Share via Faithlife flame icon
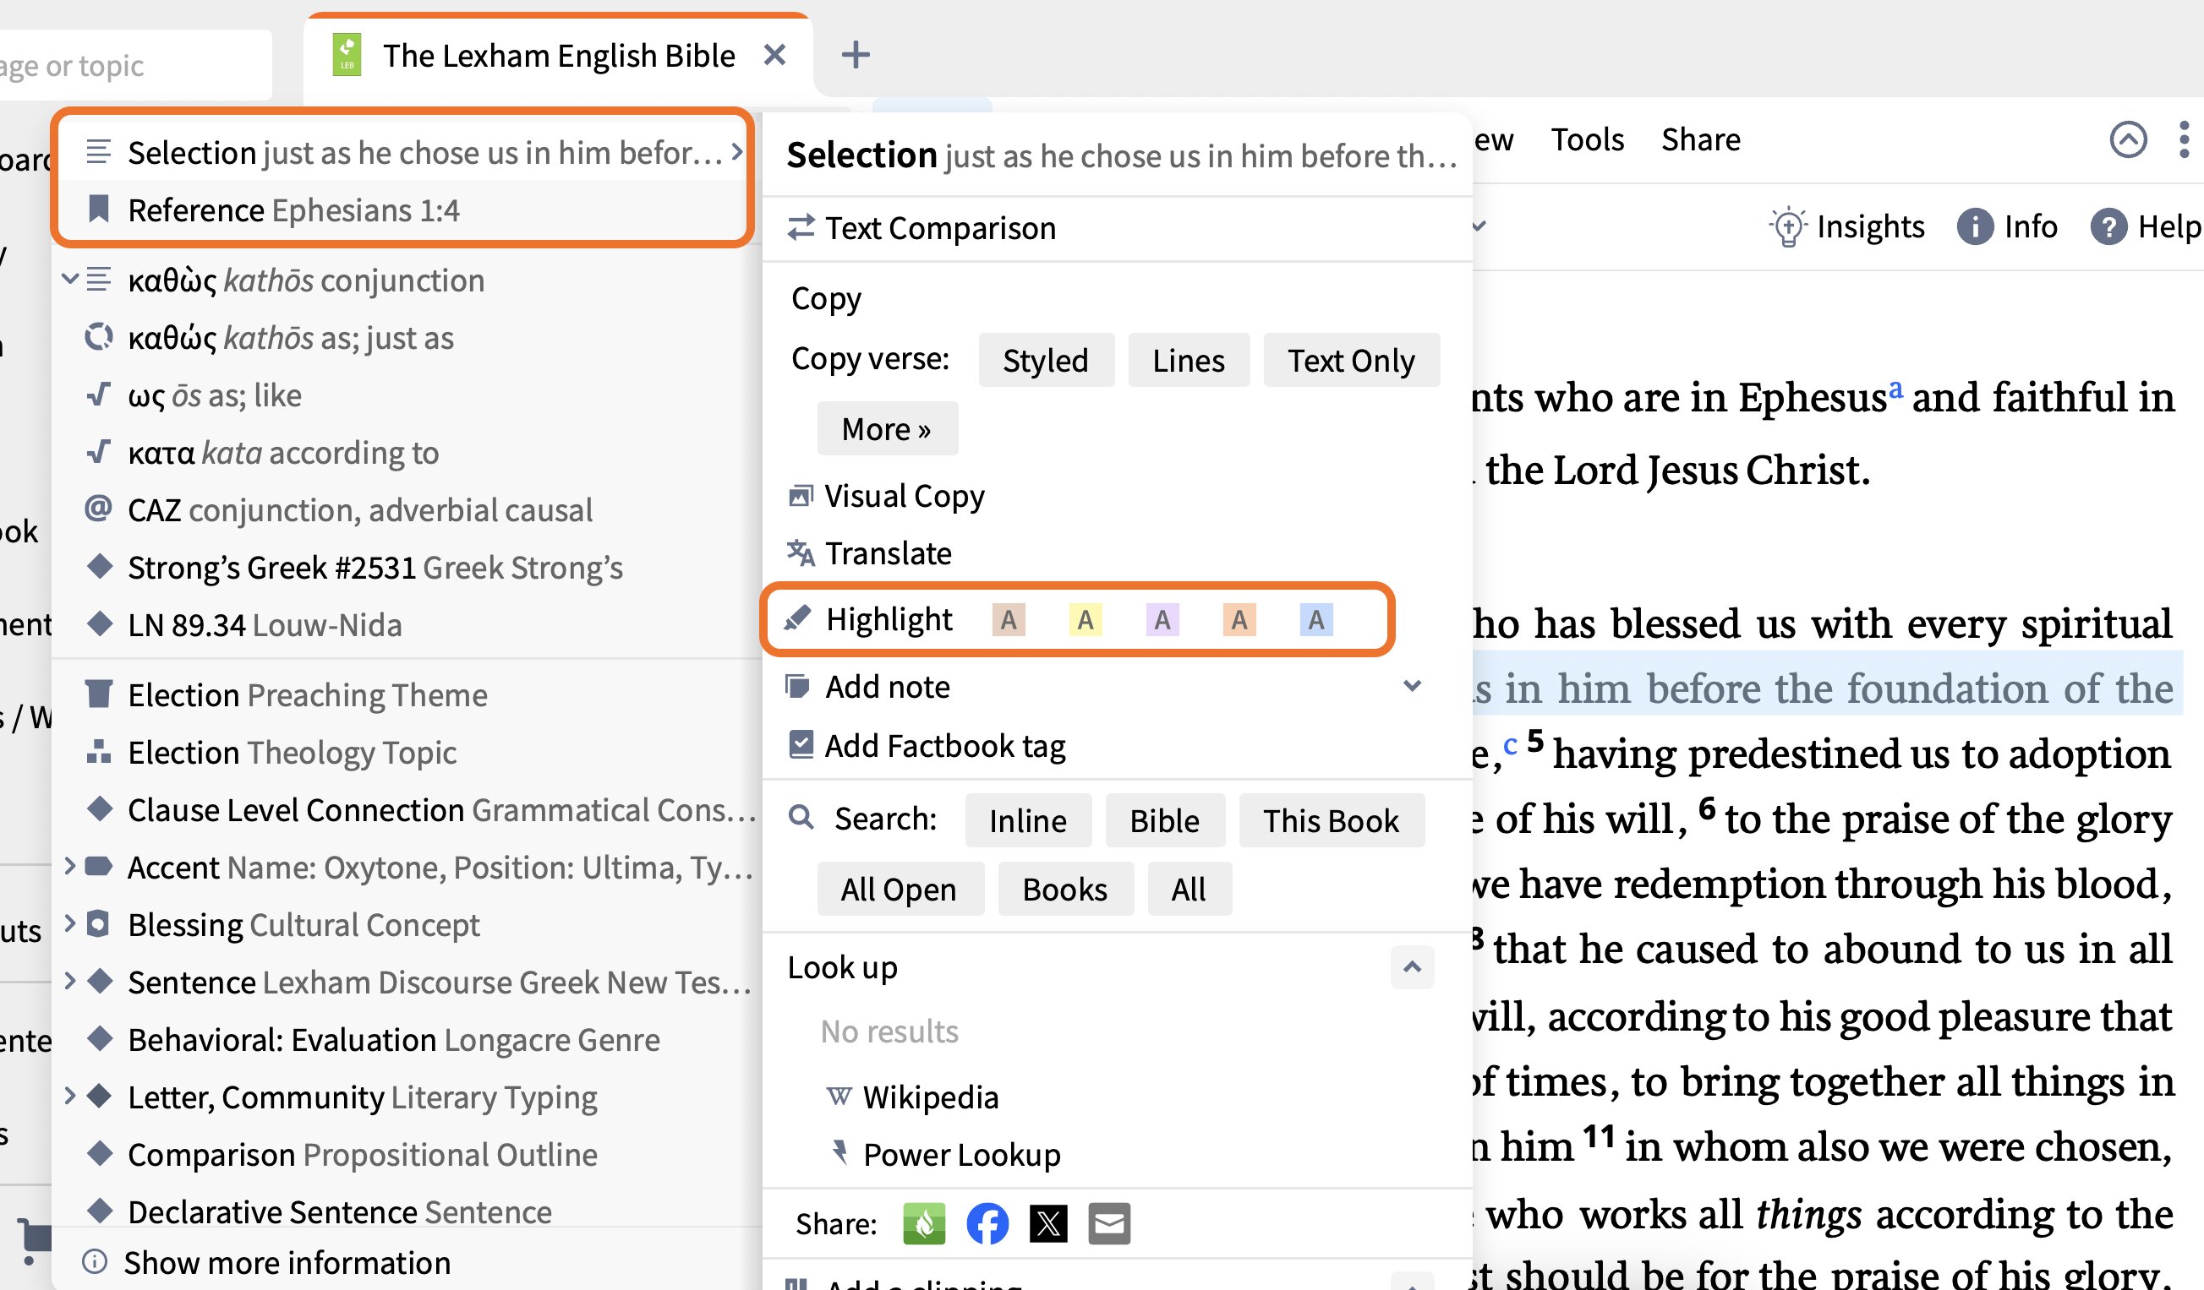Image resolution: width=2204 pixels, height=1290 pixels. pos(923,1223)
